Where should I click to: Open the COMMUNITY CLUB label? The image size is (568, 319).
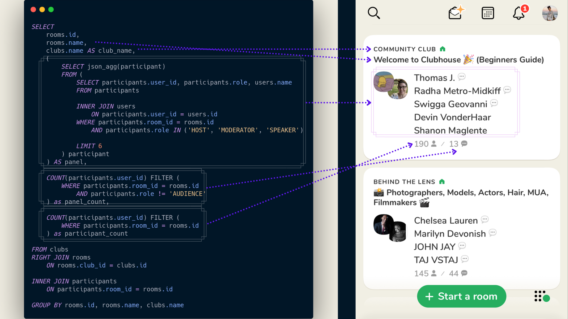(x=404, y=49)
